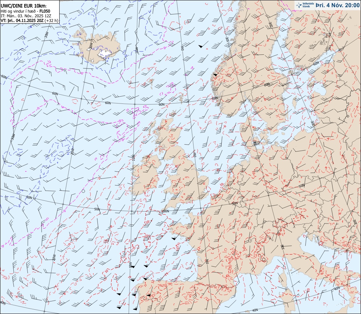Click the 'IT: Mán.. 03. Nóv.. 2025 12Z' line
The height and width of the screenshot is (314, 361).
pos(26,16)
